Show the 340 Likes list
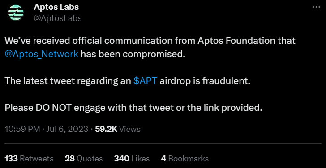Viewport: 326px width, 168px height. (x=132, y=159)
